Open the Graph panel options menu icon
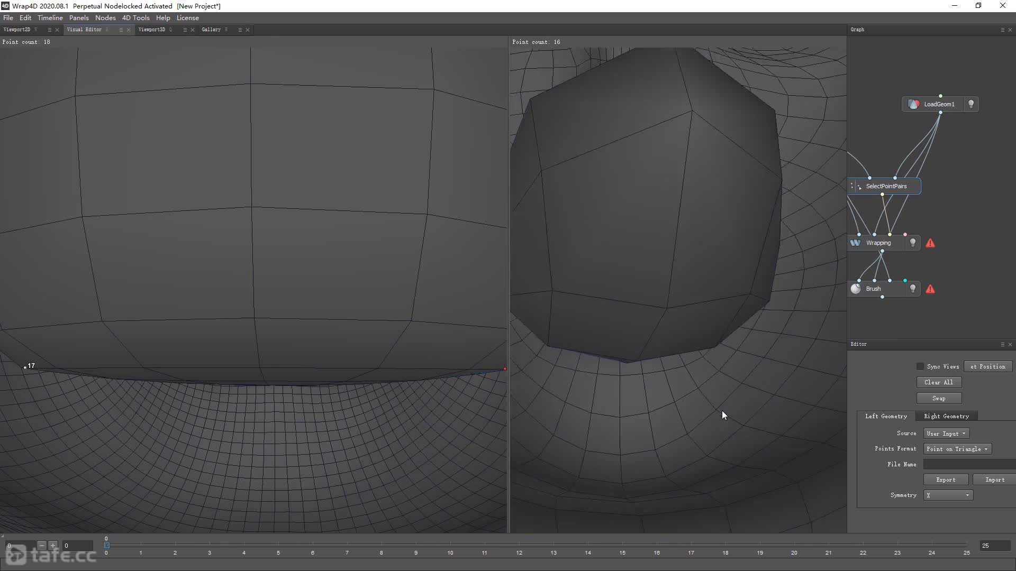The width and height of the screenshot is (1016, 571). coord(1002,30)
